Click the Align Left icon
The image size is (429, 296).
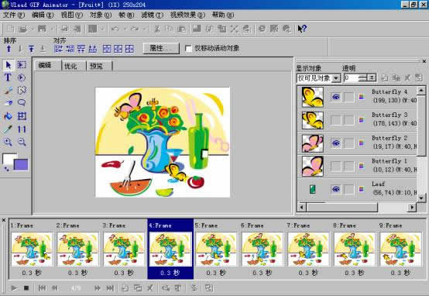coord(59,49)
